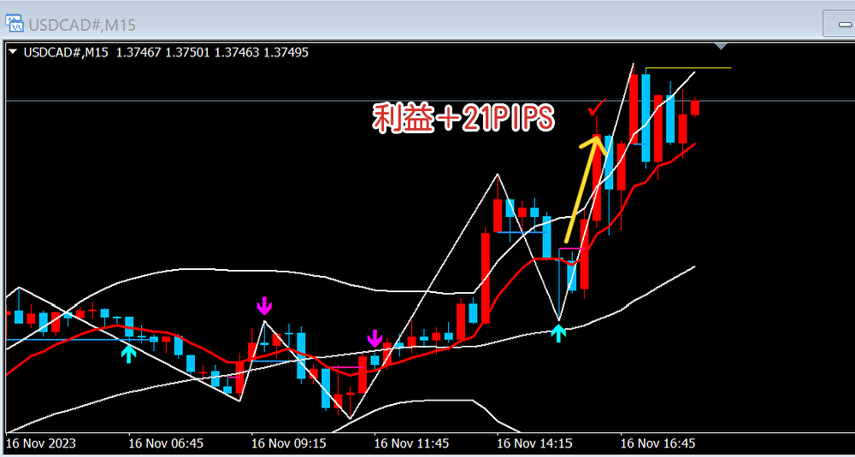Click the open price value 1.37467

[139, 52]
